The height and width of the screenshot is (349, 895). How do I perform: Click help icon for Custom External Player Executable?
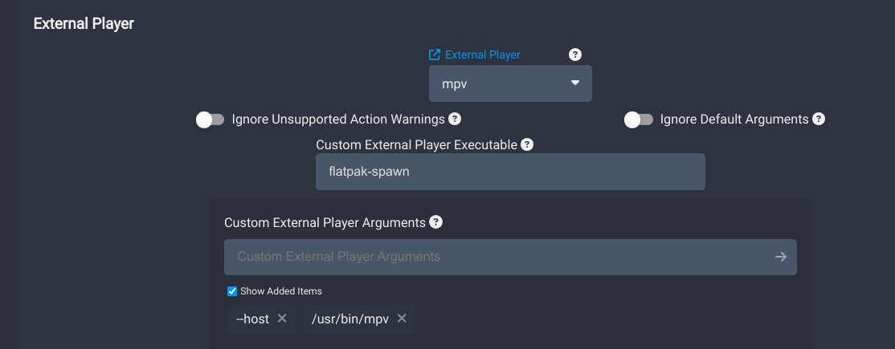527,144
